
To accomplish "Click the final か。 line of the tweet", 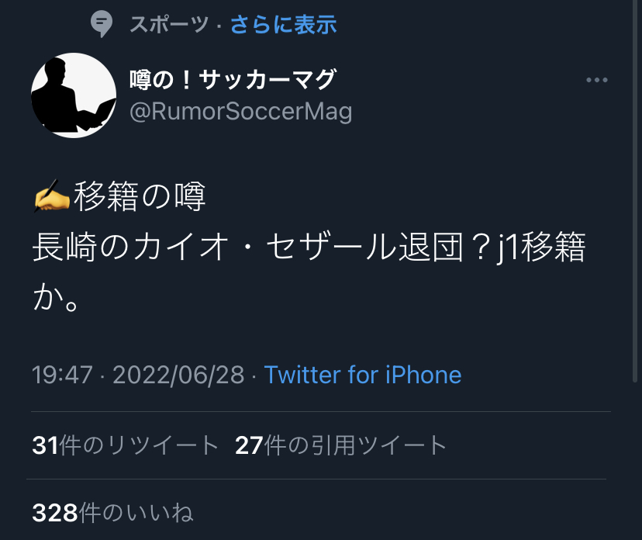I will [x=56, y=296].
